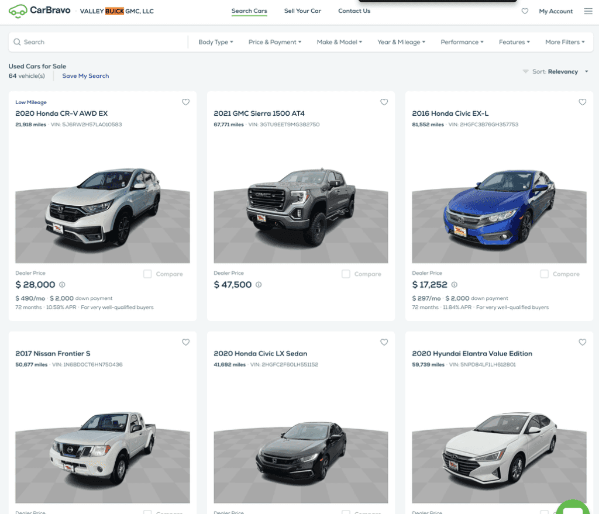Click the $490/mo payment text
599x514 pixels.
click(30, 298)
